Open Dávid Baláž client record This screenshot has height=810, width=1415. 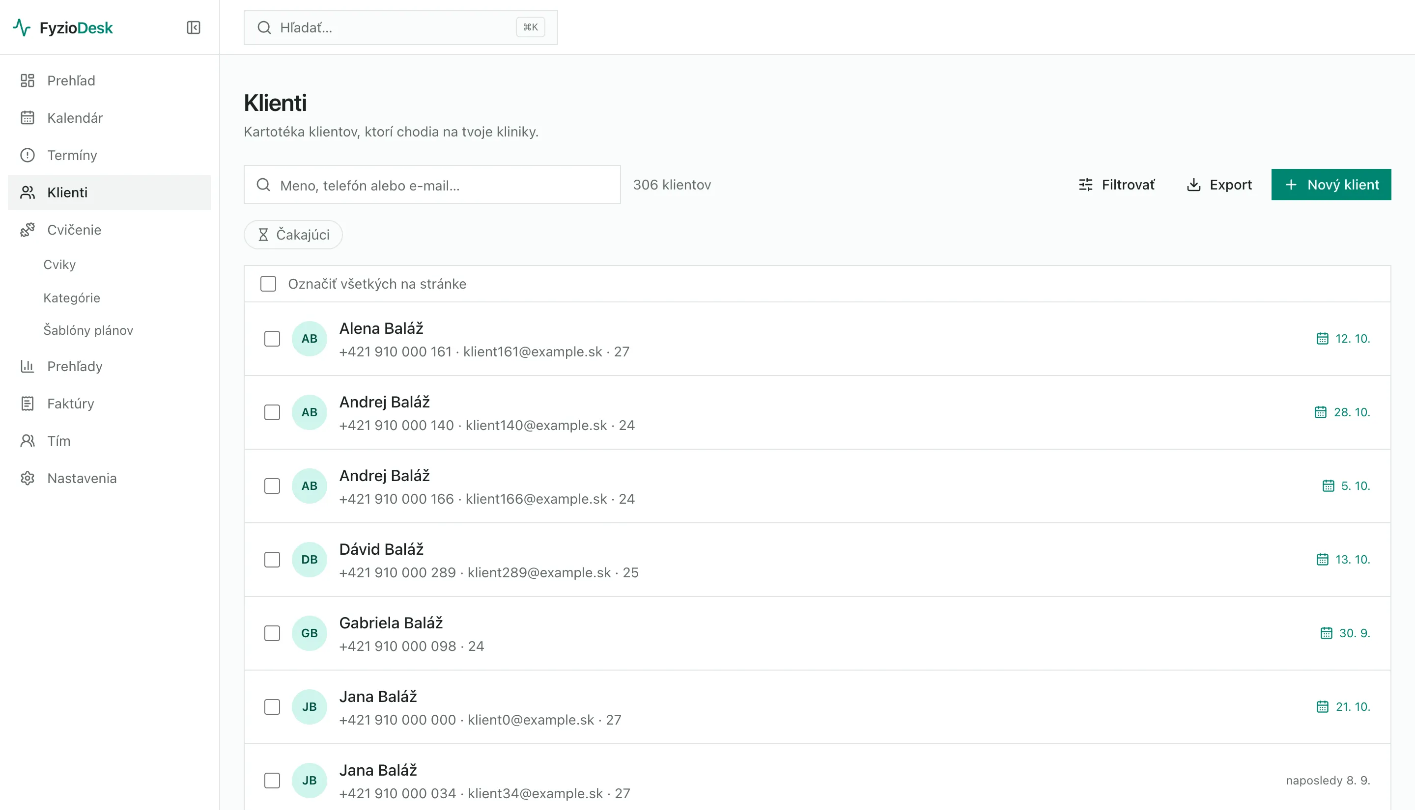pos(817,560)
